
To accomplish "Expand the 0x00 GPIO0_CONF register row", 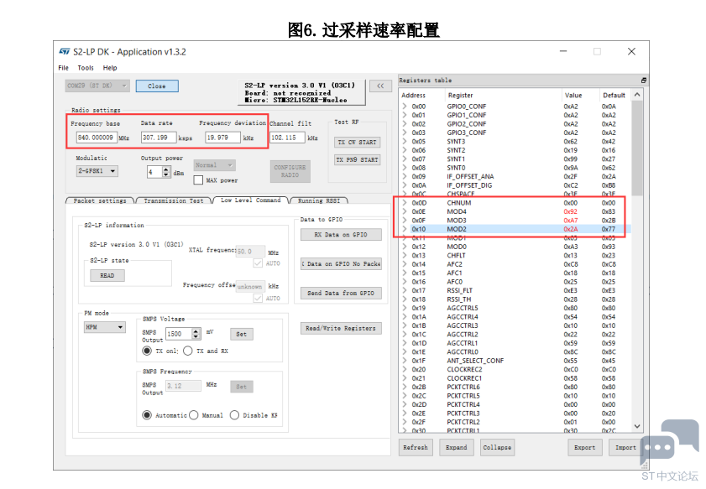I will (x=405, y=107).
